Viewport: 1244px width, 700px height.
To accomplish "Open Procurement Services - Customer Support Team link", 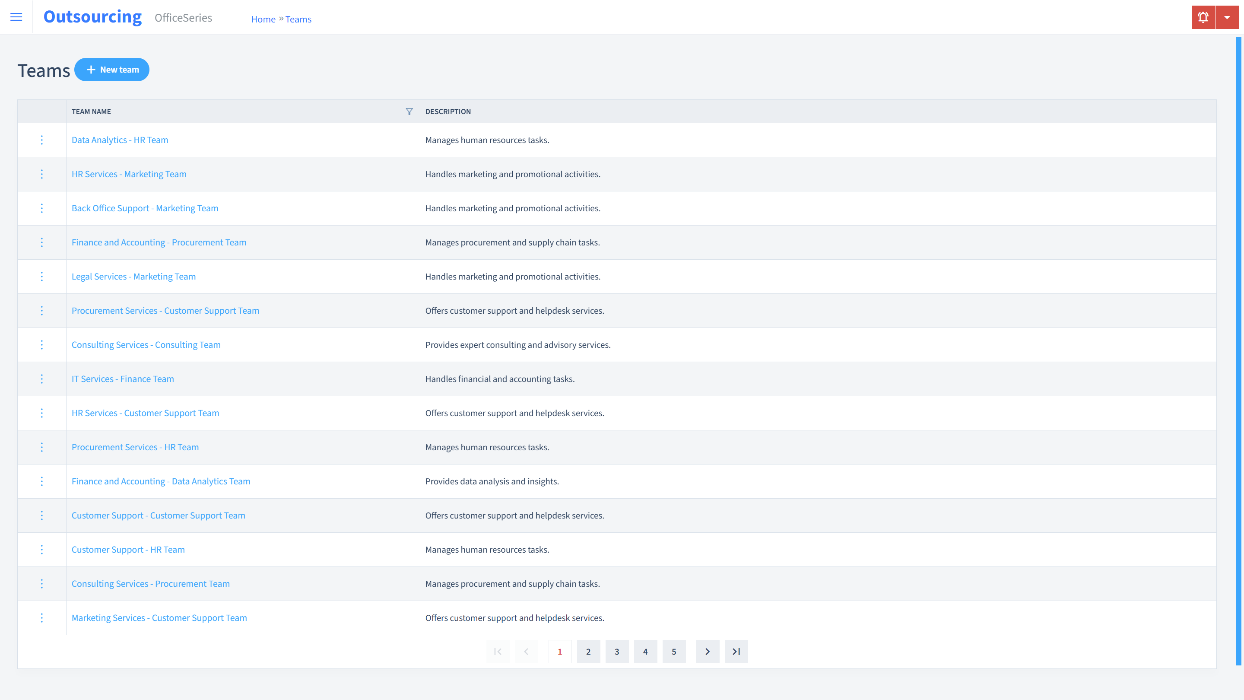I will point(166,310).
